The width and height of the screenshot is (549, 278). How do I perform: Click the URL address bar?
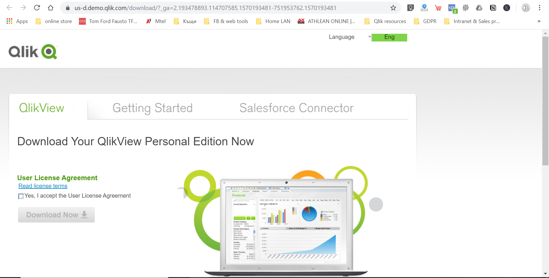click(205, 8)
